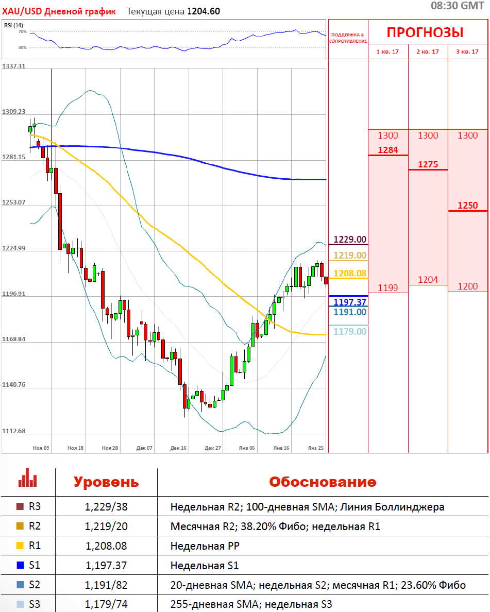Click the Уровень column header
The width and height of the screenshot is (490, 612).
click(x=106, y=482)
